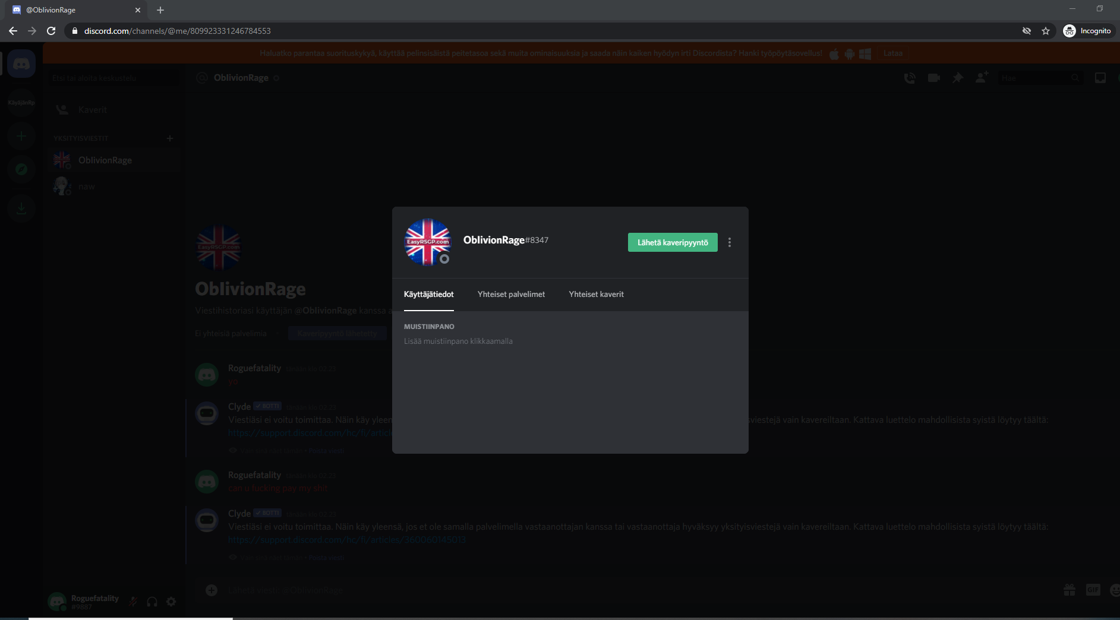Switch to the Yhteiset palvelimet tab

coord(511,295)
